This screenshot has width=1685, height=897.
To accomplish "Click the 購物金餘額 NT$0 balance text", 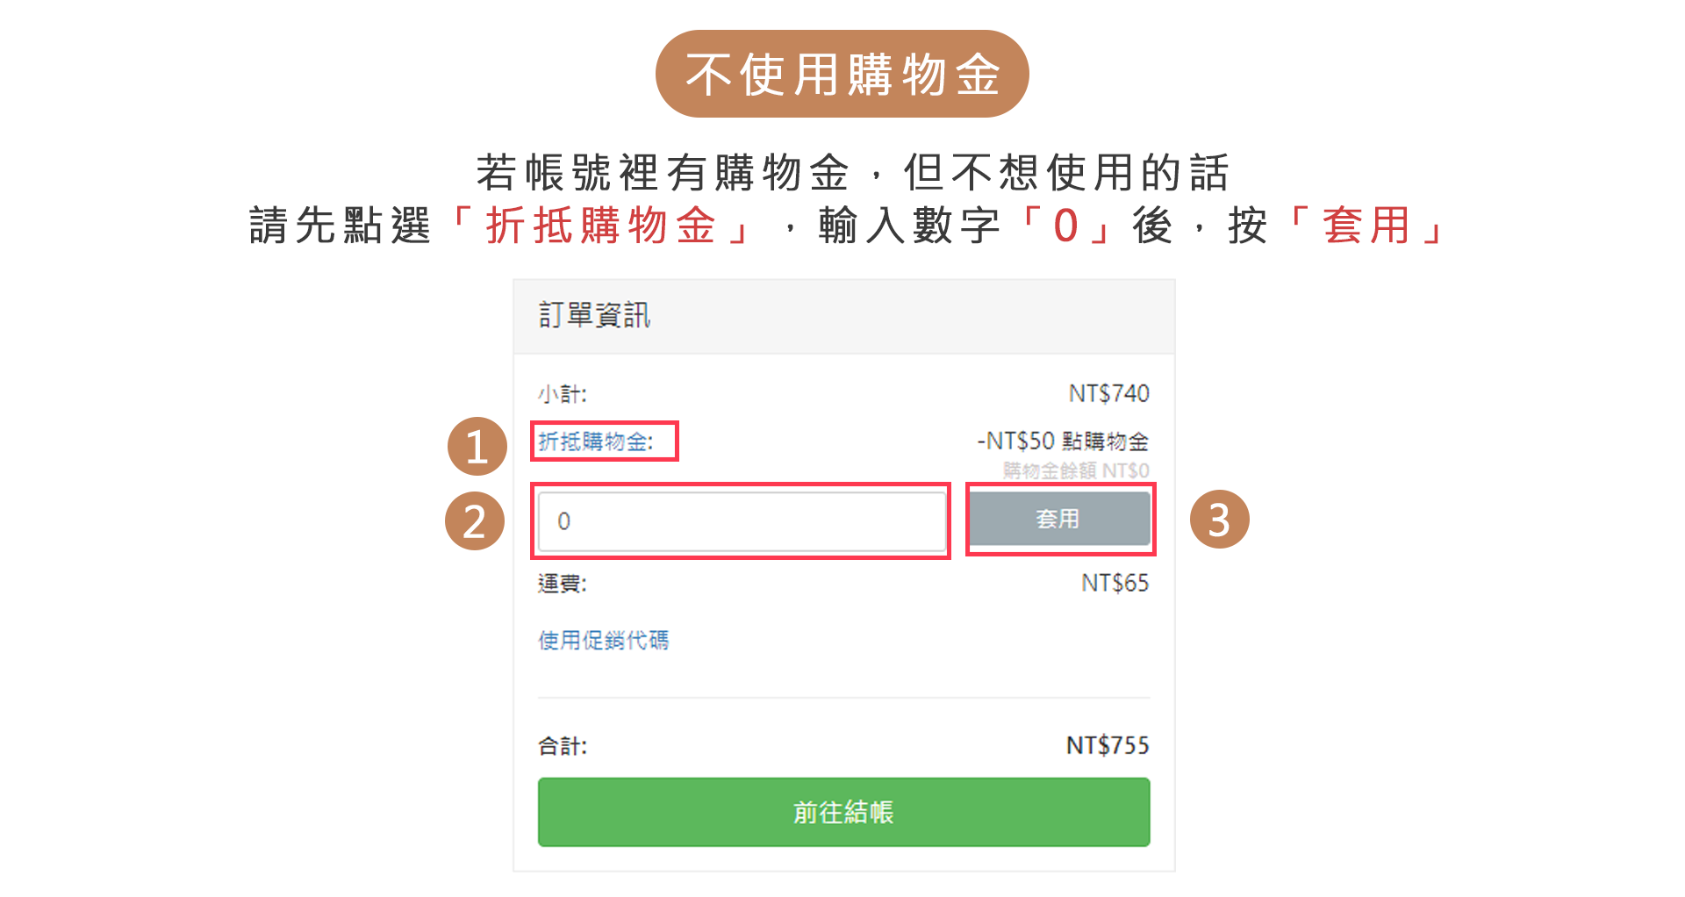I will coord(1076,470).
